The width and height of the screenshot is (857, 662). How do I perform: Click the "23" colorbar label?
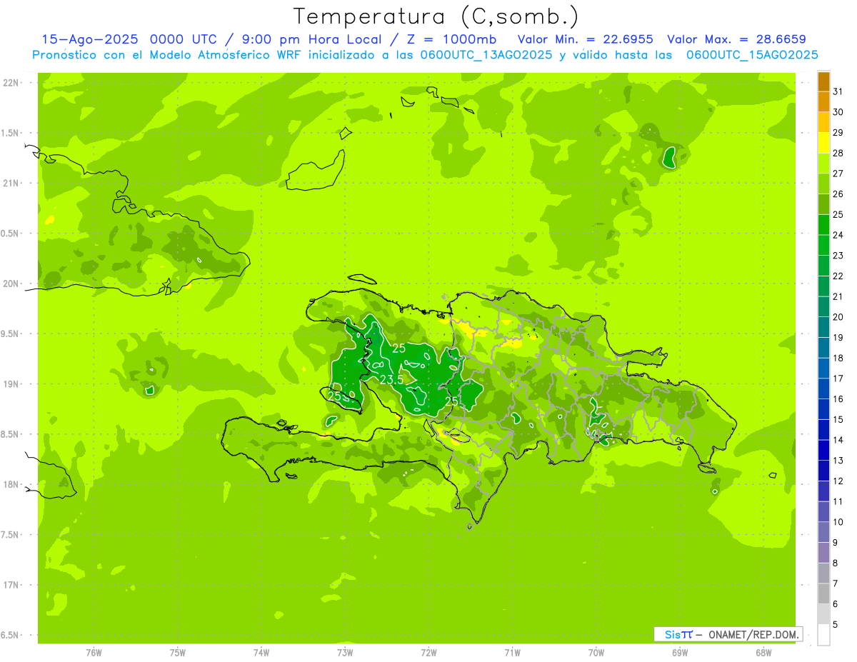838,256
